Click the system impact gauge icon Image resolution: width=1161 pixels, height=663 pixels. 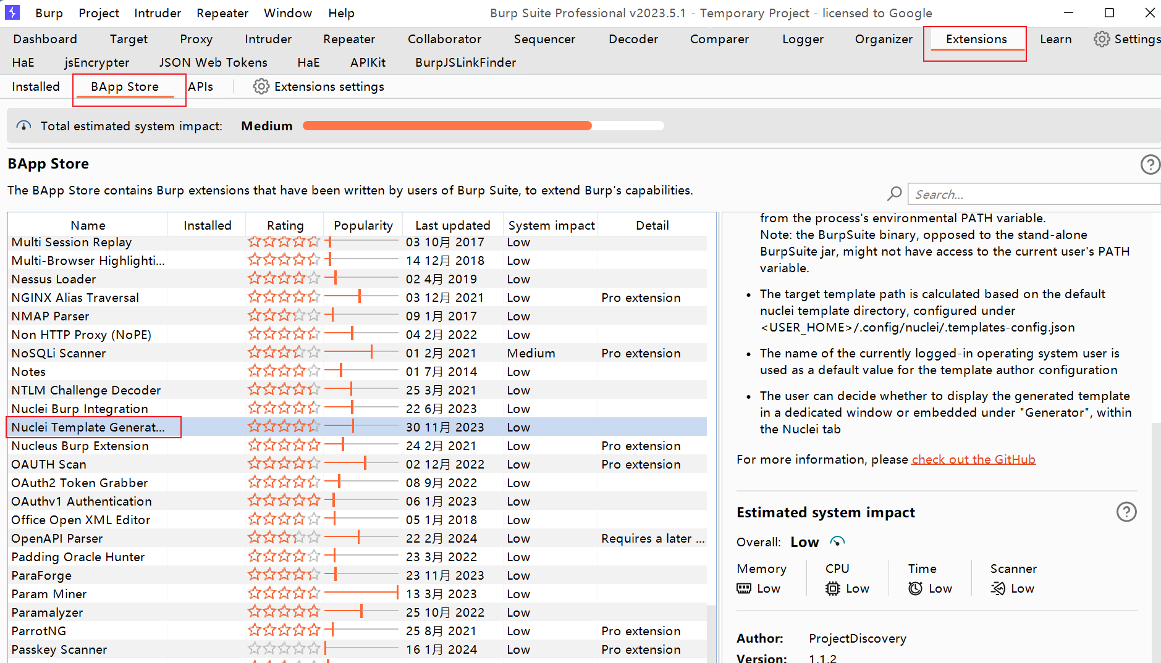pos(24,126)
